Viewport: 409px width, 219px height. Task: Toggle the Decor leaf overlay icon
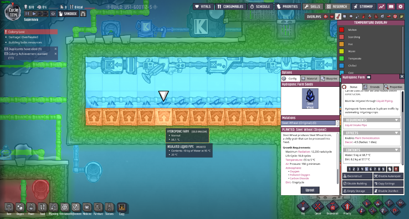[383, 17]
